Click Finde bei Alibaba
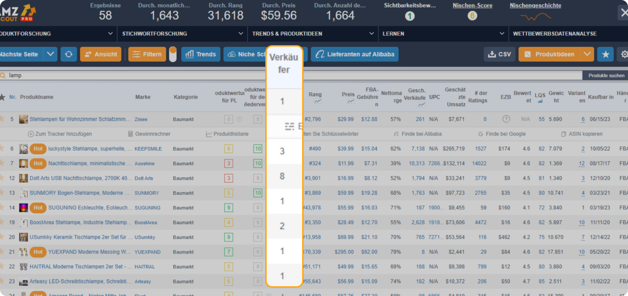The width and height of the screenshot is (628, 296). coord(418,134)
